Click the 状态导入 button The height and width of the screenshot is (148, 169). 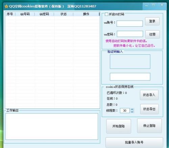click(149, 95)
